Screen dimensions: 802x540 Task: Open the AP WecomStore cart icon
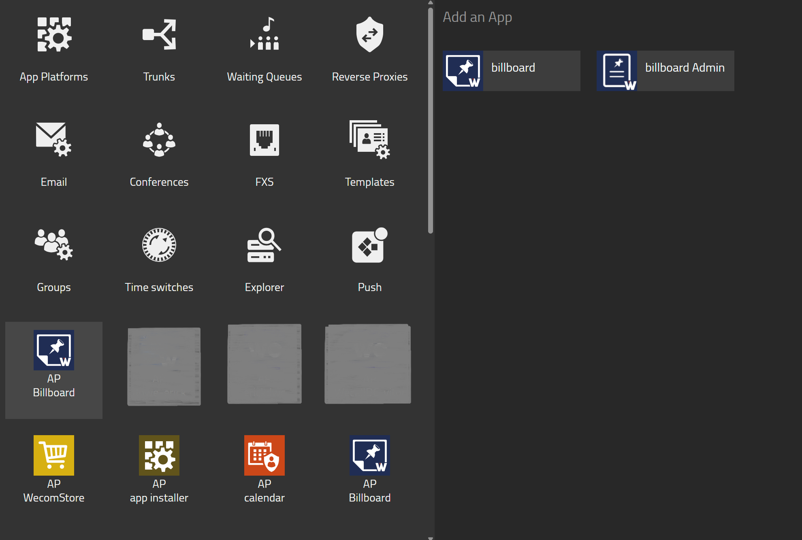click(54, 455)
